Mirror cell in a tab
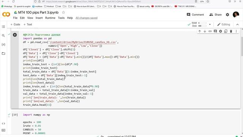Viewport: 243px width, 137px height. 226,31
